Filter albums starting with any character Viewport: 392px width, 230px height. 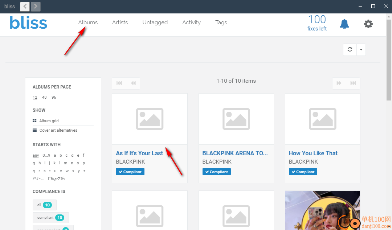(36, 155)
